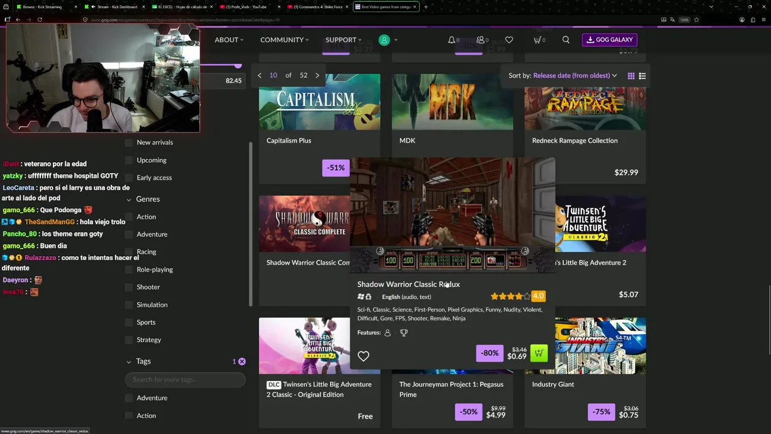
Task: Tick the Role-playing genre checkbox
Action: [x=128, y=270]
